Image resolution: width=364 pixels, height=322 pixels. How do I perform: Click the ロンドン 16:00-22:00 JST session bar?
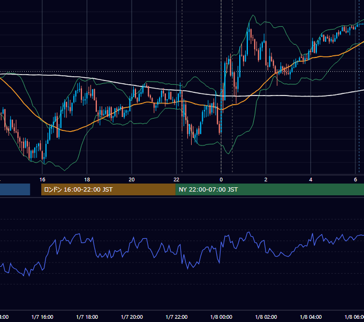point(108,189)
